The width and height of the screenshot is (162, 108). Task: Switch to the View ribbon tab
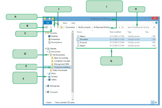coord(73,23)
